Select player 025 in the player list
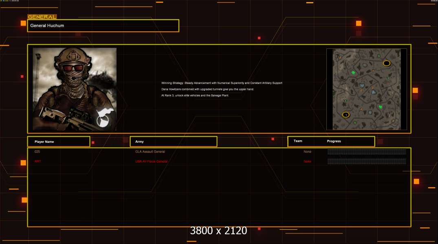The width and height of the screenshot is (438, 244). 37,152
